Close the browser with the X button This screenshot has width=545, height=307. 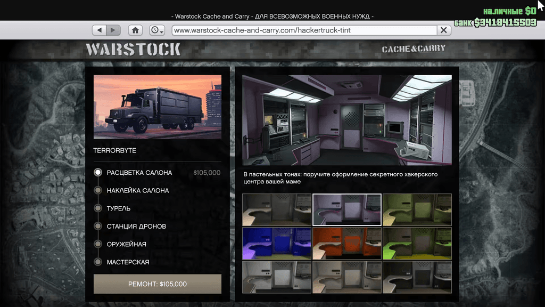tap(444, 30)
